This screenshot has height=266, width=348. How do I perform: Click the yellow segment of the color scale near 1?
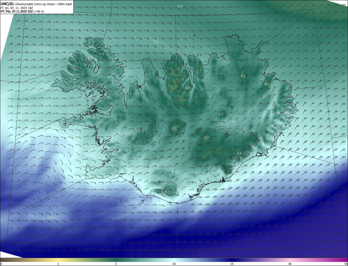pos(58,260)
